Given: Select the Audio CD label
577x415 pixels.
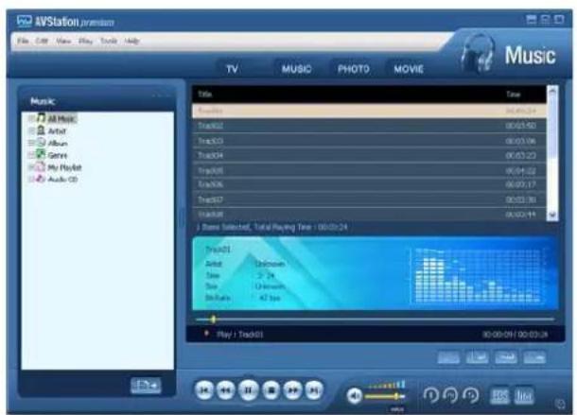Looking at the screenshot, I should point(62,180).
